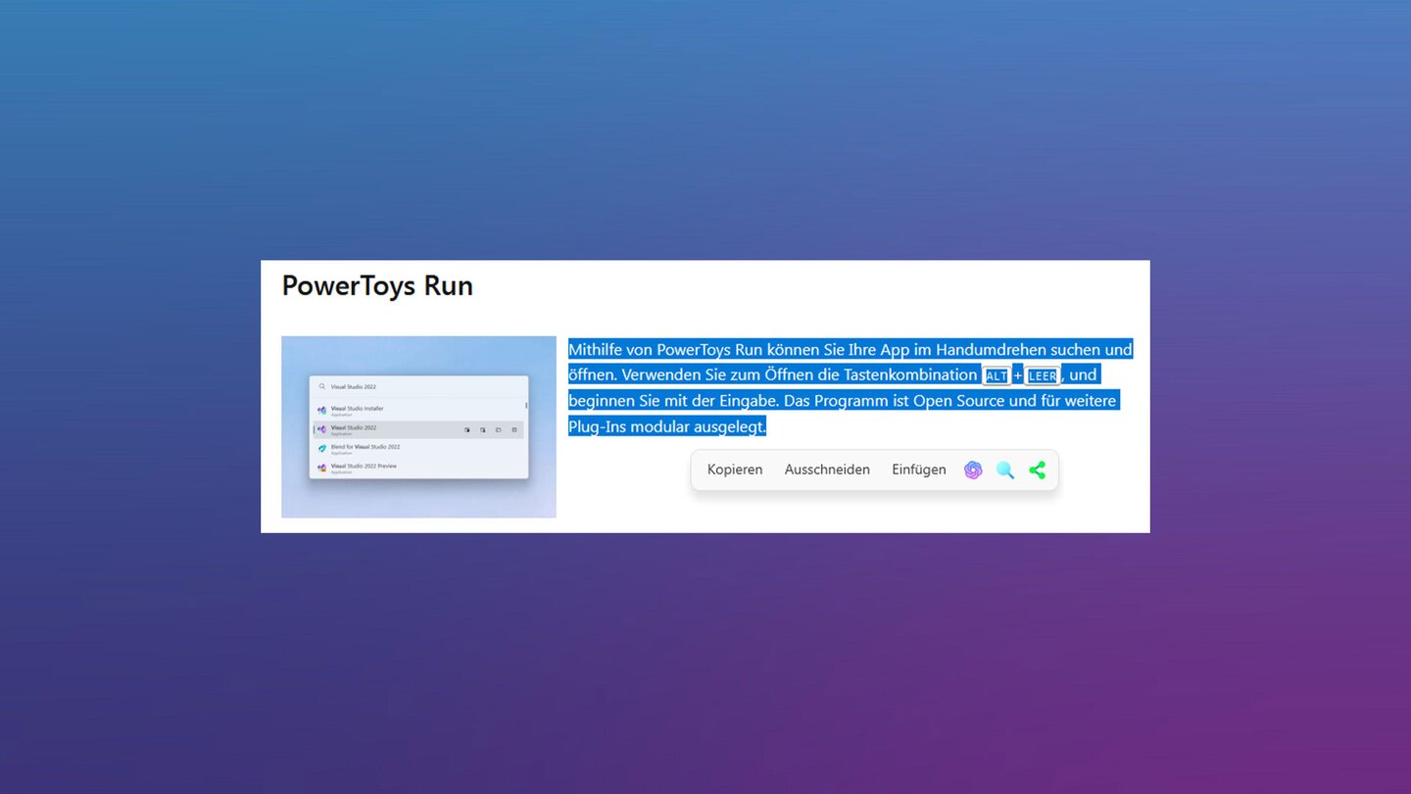This screenshot has height=794, width=1411.
Task: Click the magnifying glass search icon in popup
Action: pos(1004,470)
